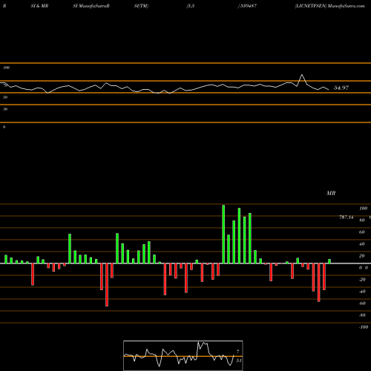
Task: Click the MR panel title label
Action: 331,193
